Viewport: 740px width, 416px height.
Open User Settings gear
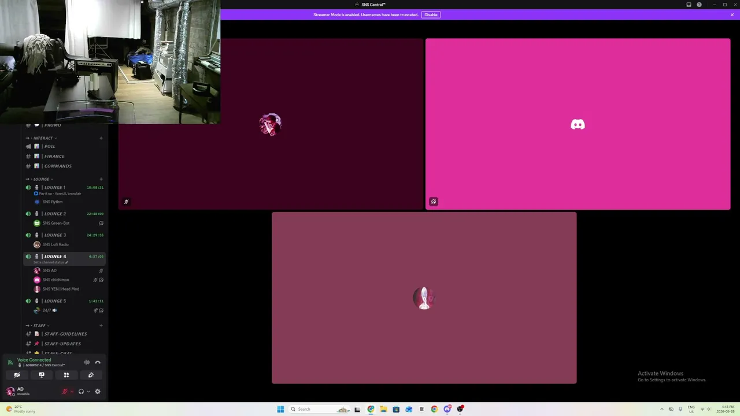[98, 392]
